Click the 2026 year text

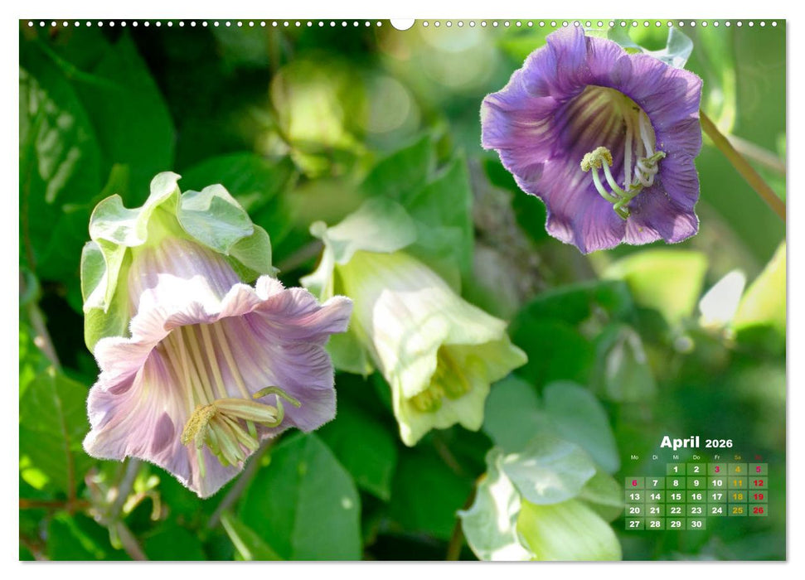coord(719,444)
